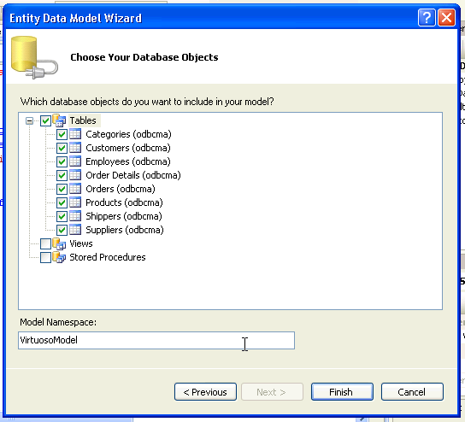The image size is (465, 422).
Task: Enable the Views checkbox
Action: pyautogui.click(x=45, y=244)
